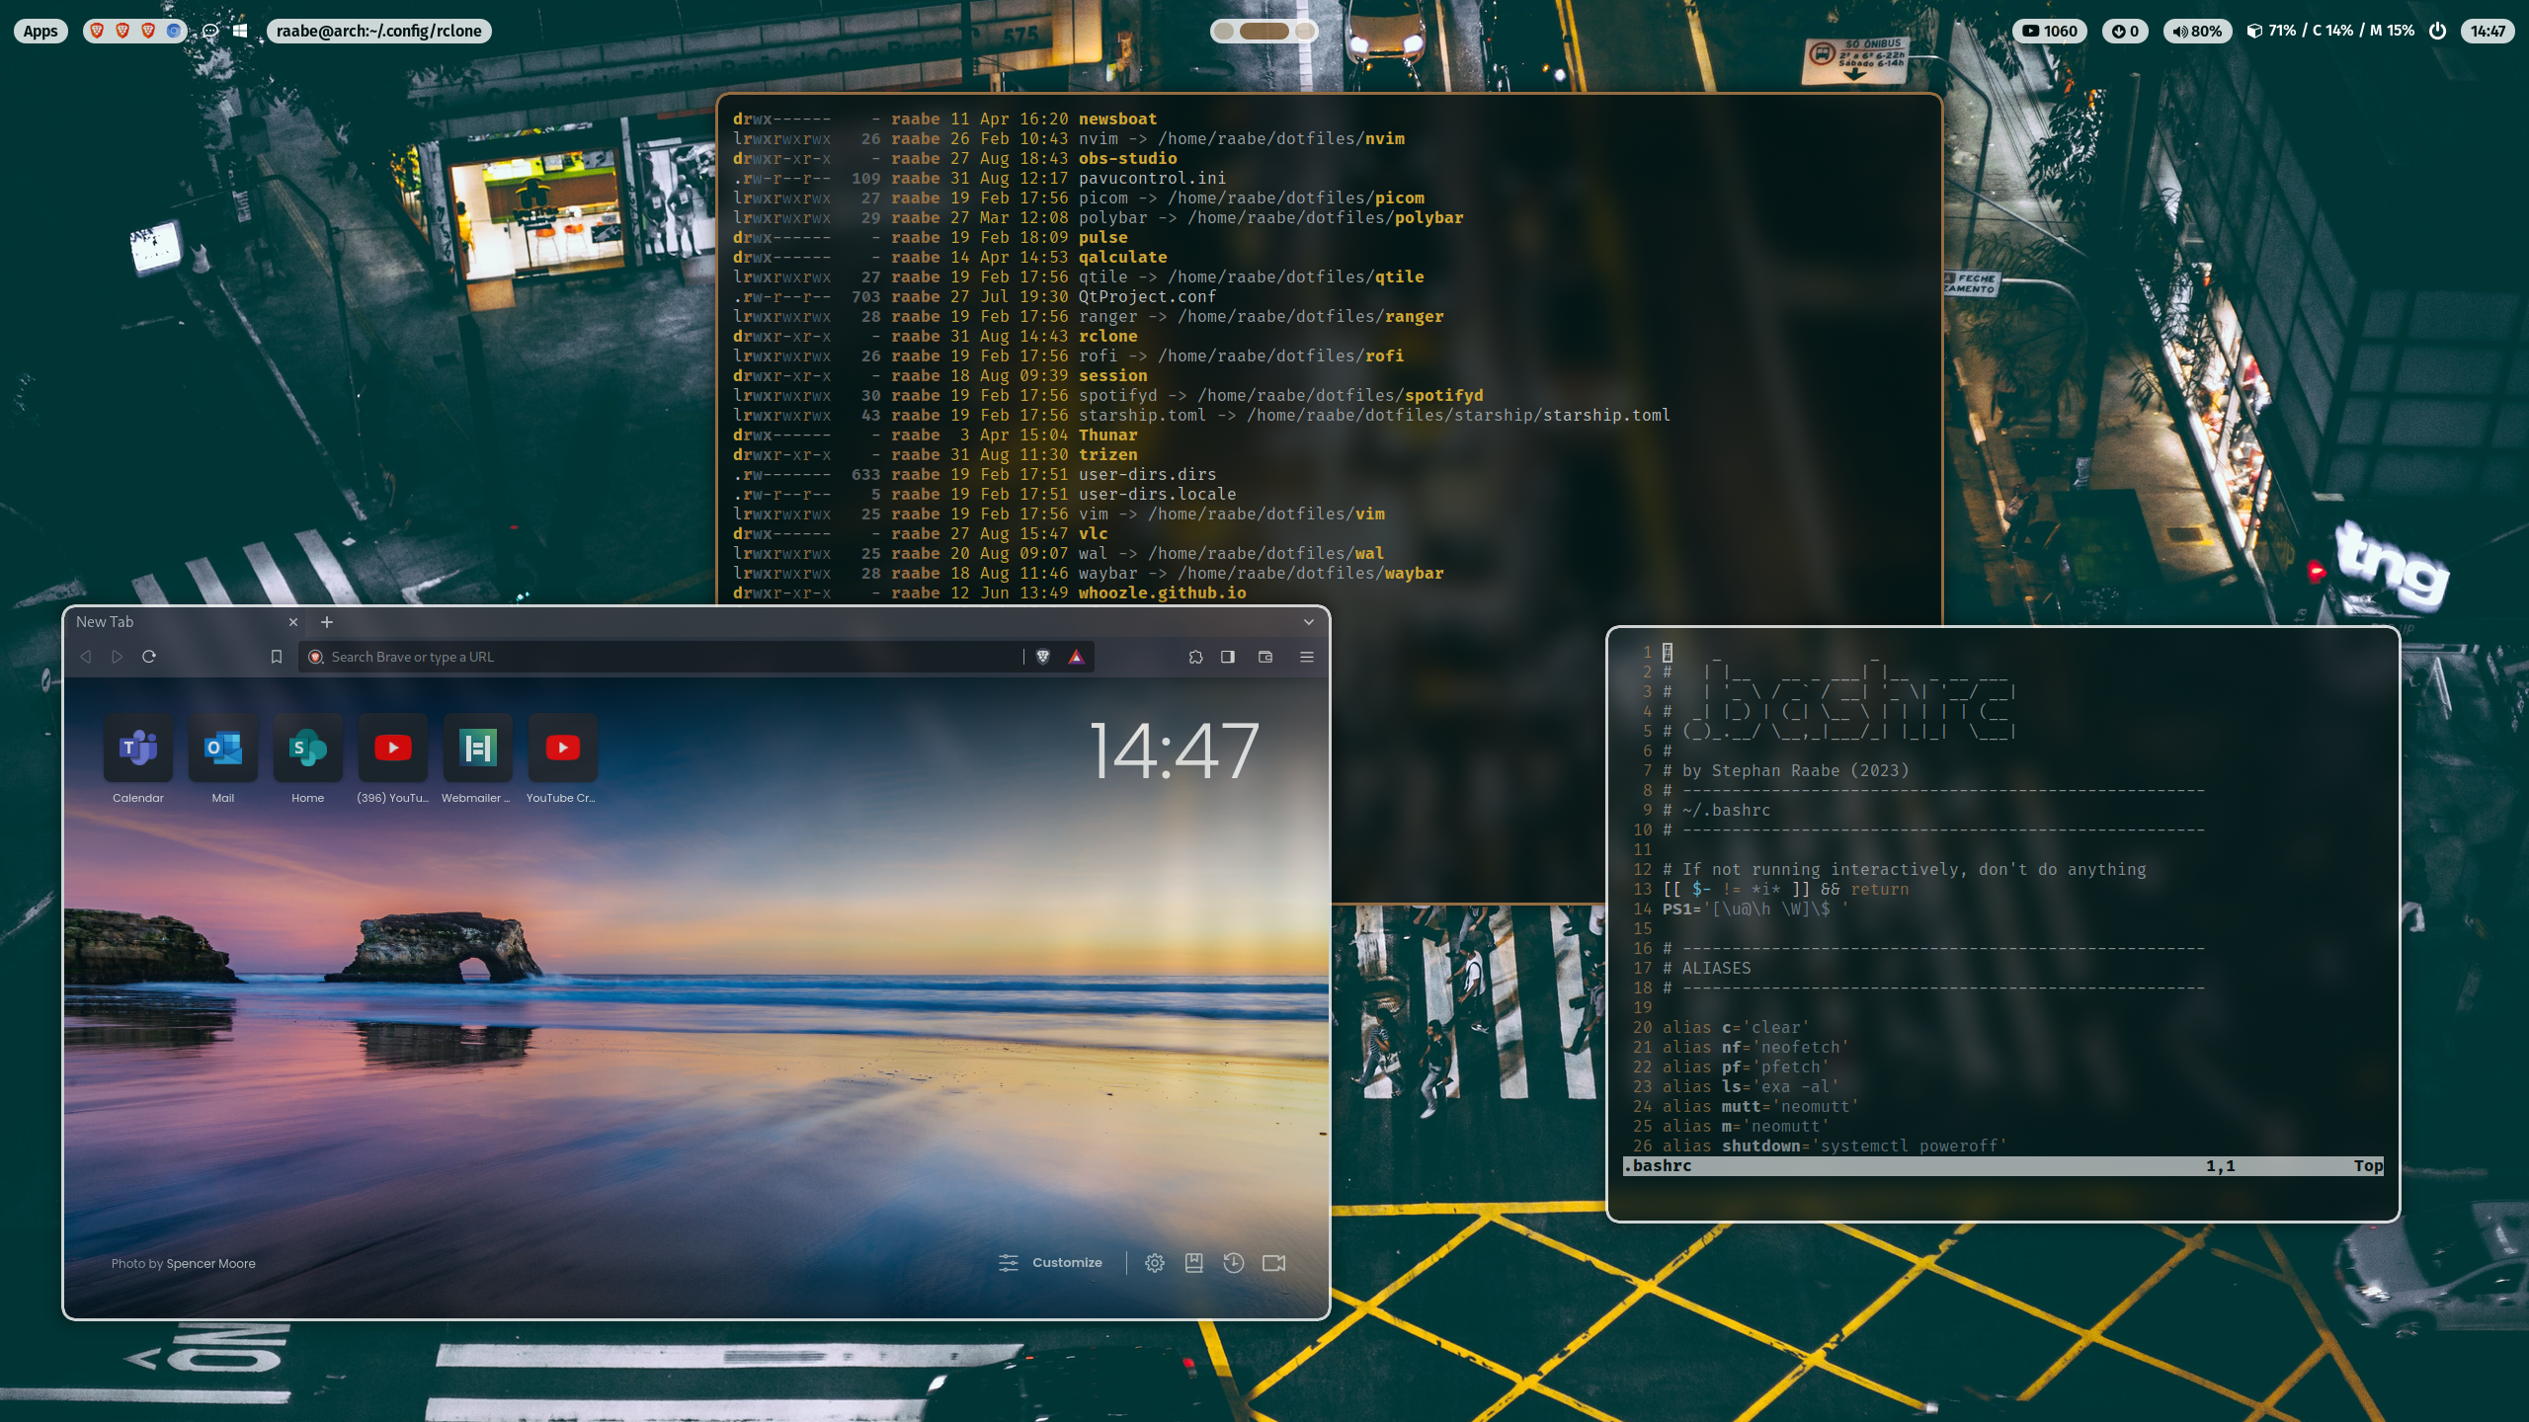The width and height of the screenshot is (2529, 1422).
Task: Open a new tab with plus button
Action: tap(327, 622)
